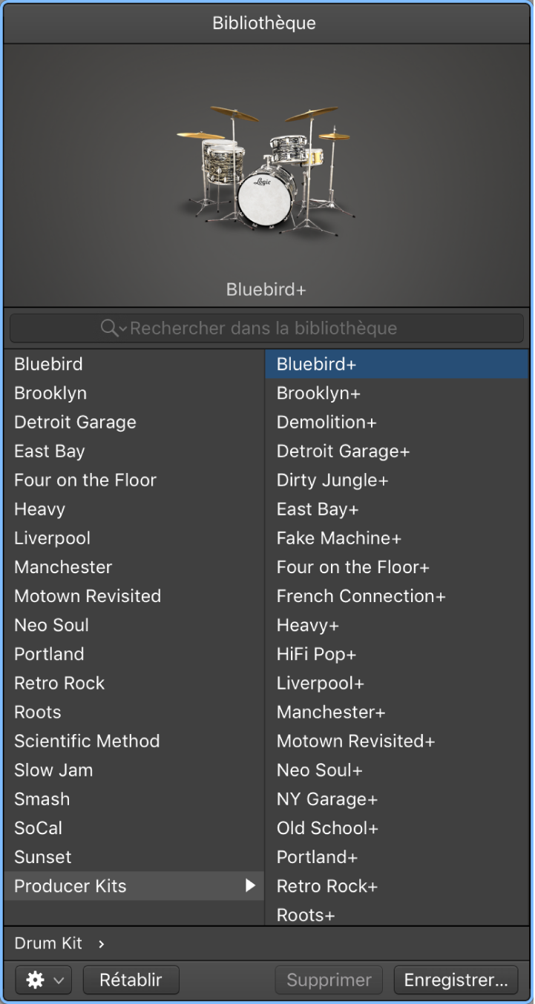Choose the SoCal drum kit
This screenshot has width=535, height=1004.
[x=38, y=828]
